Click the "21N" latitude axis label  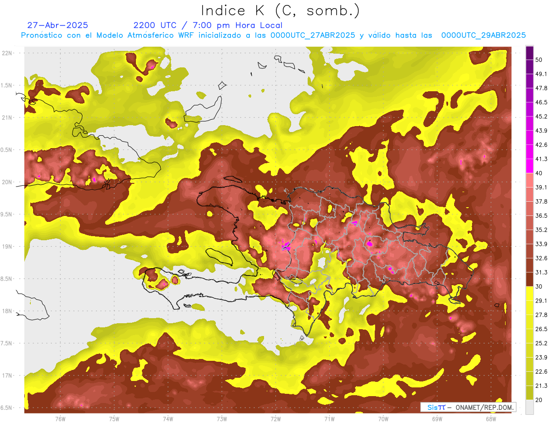point(6,118)
